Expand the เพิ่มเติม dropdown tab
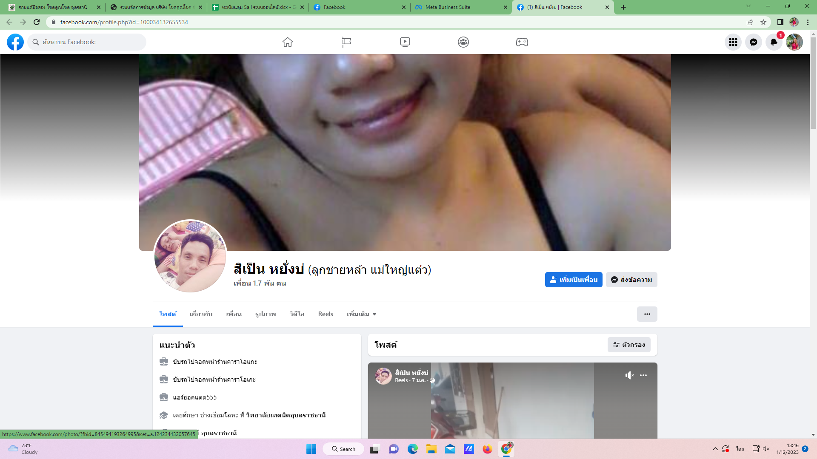Viewport: 817px width, 459px height. 361,314
